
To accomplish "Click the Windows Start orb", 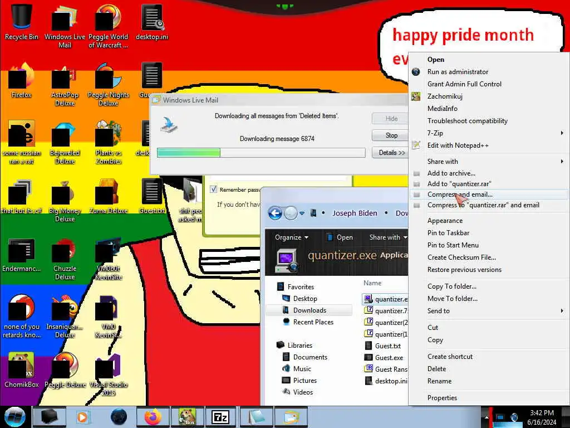I will coord(14,417).
